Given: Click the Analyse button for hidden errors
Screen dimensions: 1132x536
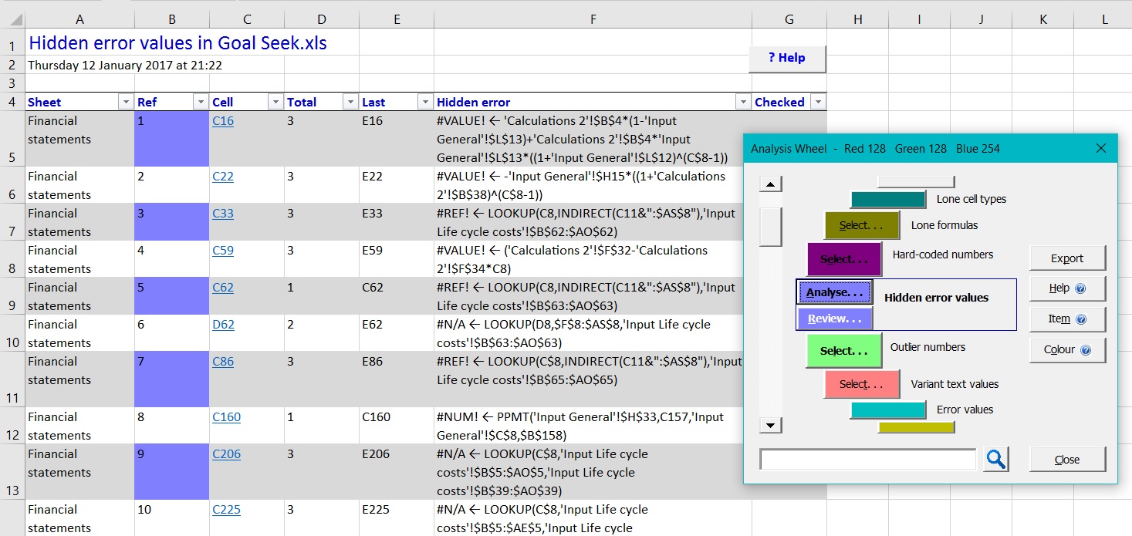Looking at the screenshot, I should click(x=835, y=292).
